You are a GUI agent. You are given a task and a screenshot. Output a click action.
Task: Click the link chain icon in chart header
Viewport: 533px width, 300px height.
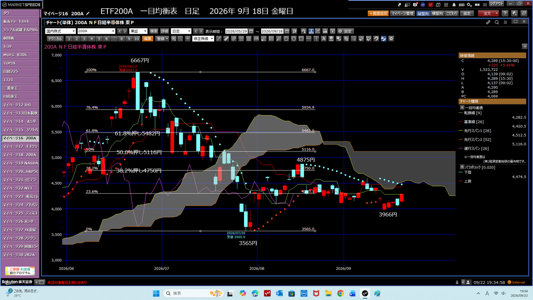pyautogui.click(x=488, y=22)
